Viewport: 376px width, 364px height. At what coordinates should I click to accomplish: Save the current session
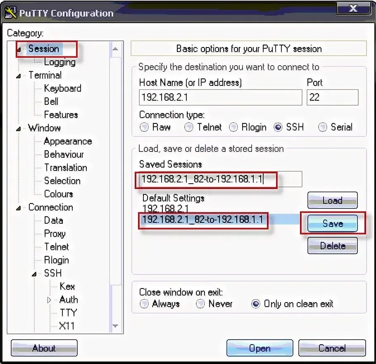click(333, 223)
